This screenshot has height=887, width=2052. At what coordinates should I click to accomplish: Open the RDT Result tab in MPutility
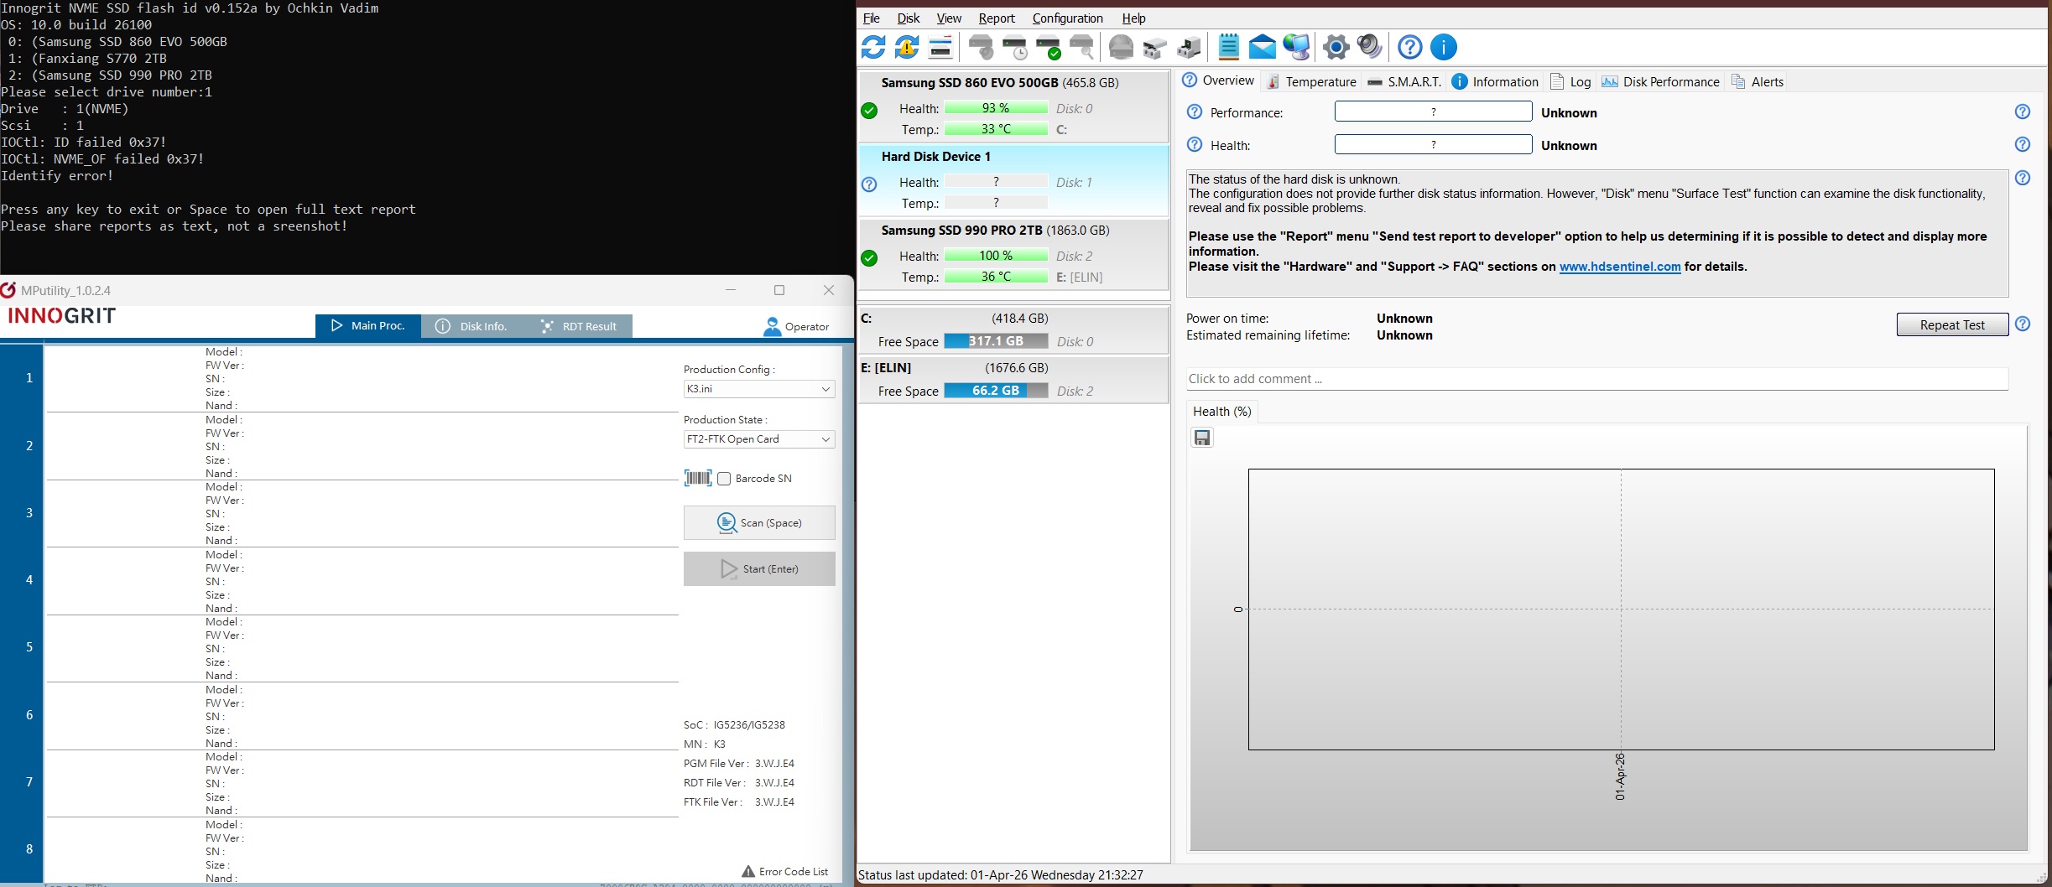[x=579, y=326]
